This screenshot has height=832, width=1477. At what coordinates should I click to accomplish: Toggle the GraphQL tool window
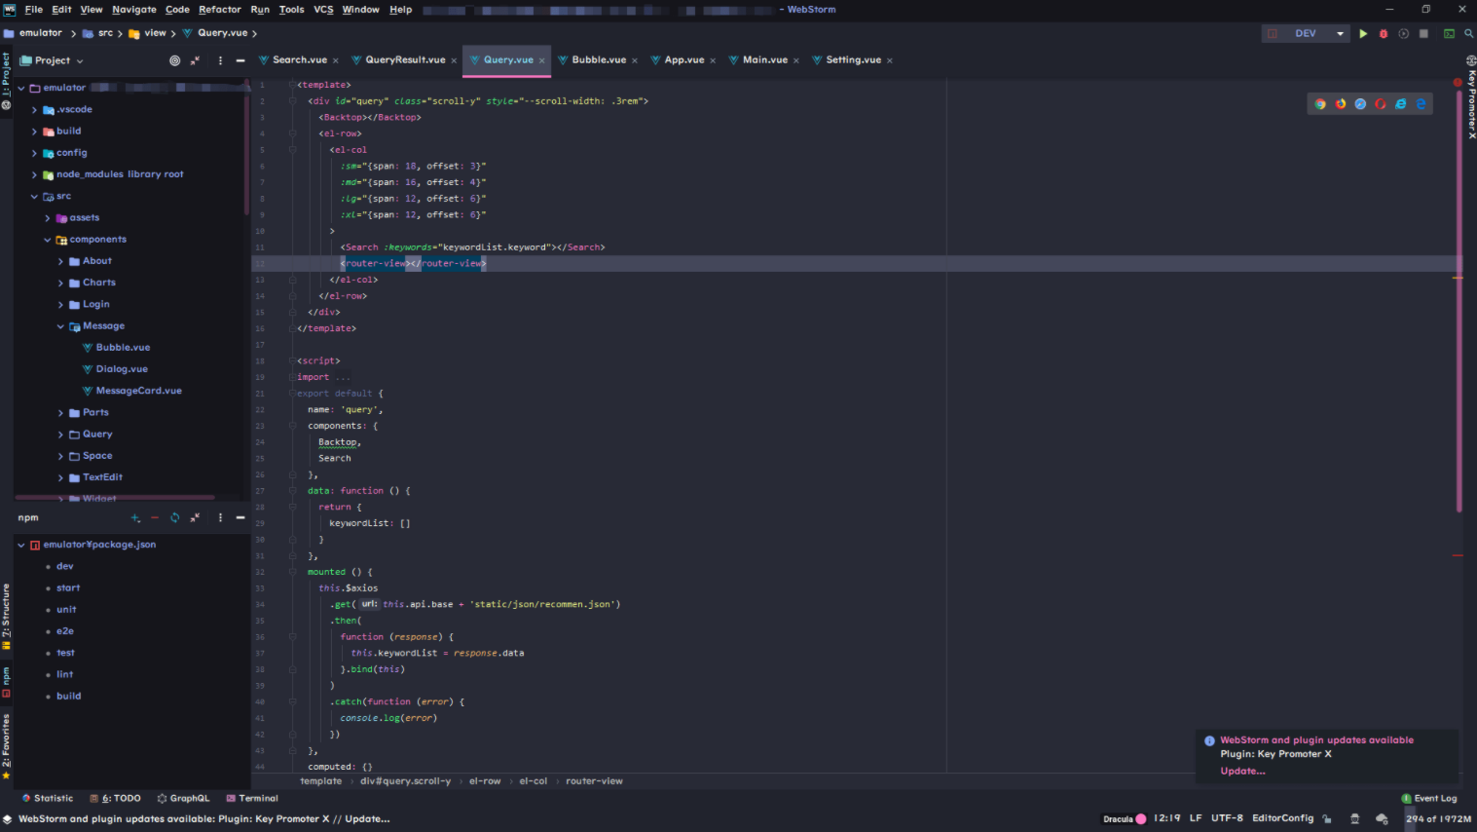click(183, 799)
